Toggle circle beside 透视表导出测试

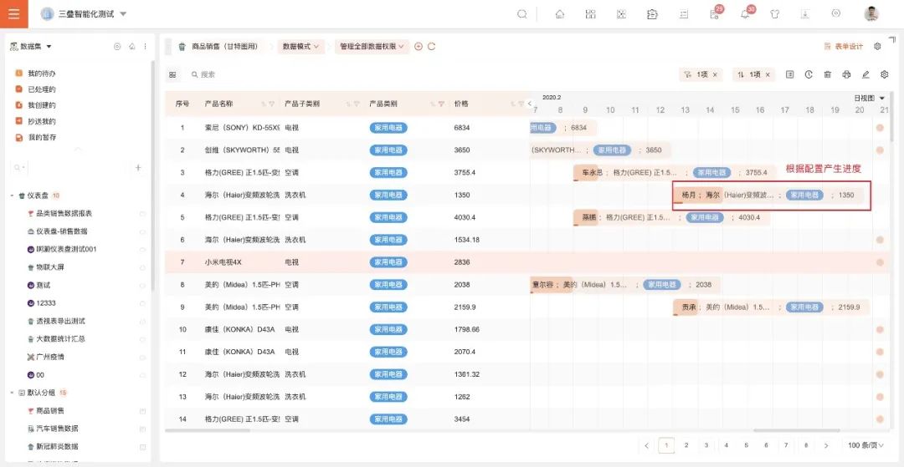click(x=142, y=322)
